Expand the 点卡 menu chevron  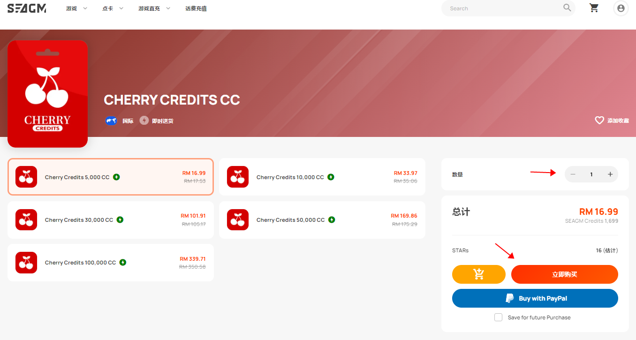(x=121, y=8)
